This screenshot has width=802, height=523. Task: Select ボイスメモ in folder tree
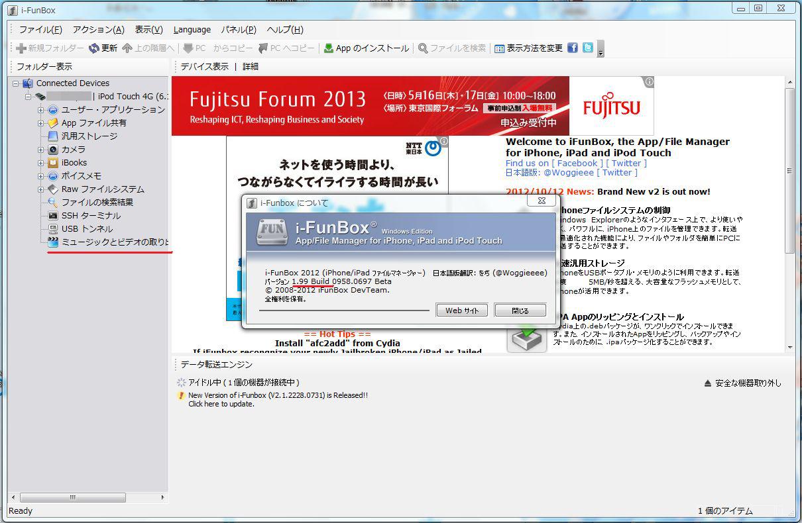tap(81, 176)
